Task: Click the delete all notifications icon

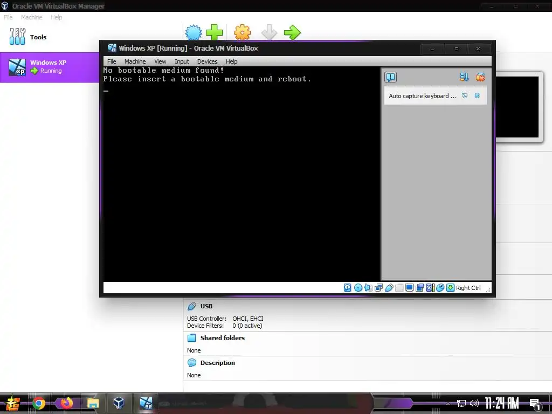Action: (480, 77)
